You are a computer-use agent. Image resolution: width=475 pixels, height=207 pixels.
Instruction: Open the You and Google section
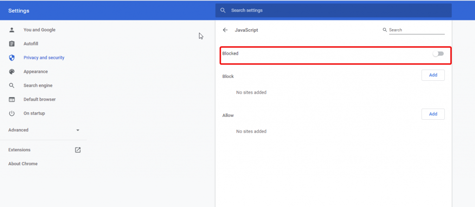[39, 30]
